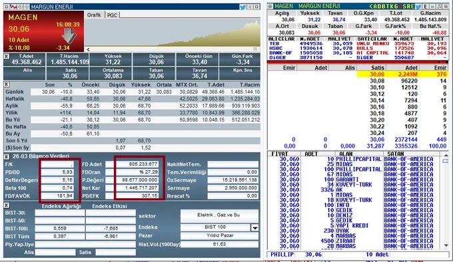
Task: Select the red 'H' letter shortcut in title bar
Action: (400, 7)
